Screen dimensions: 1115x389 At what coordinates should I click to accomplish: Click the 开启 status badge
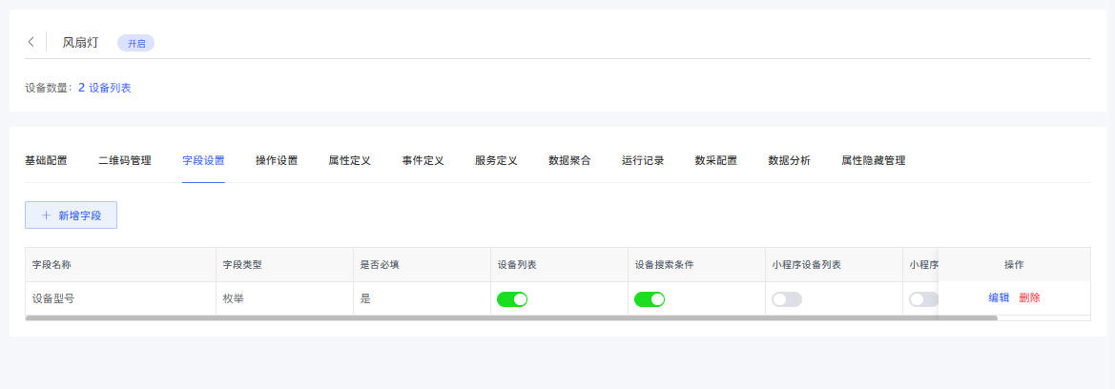[135, 43]
